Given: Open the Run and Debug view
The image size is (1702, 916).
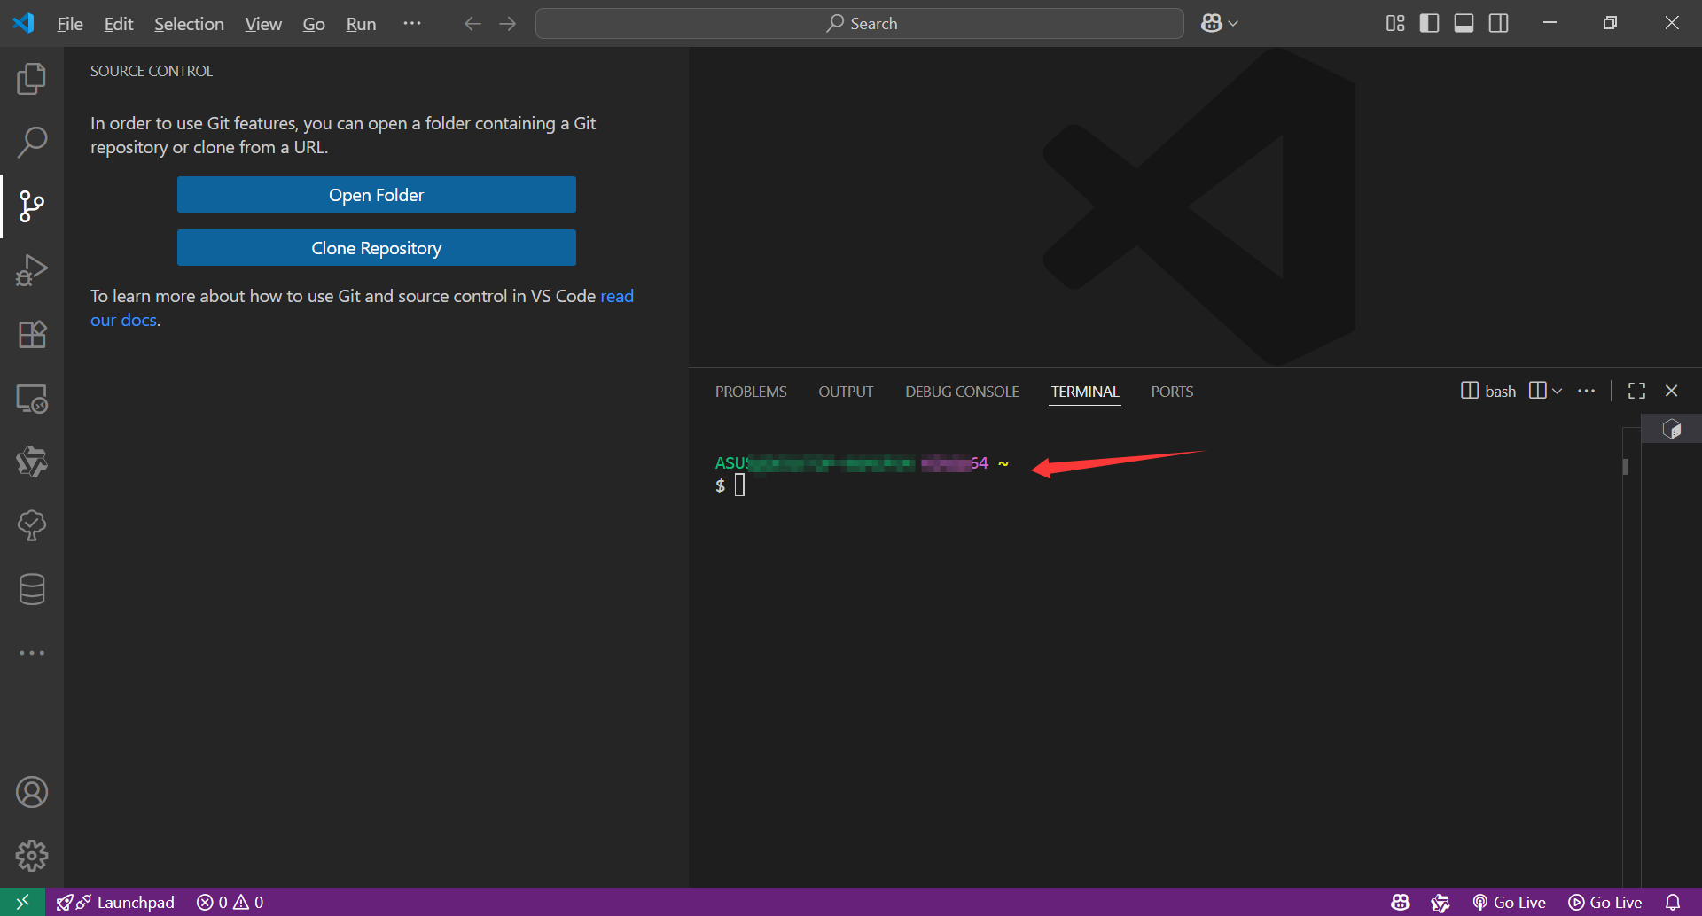Looking at the screenshot, I should pos(32,270).
